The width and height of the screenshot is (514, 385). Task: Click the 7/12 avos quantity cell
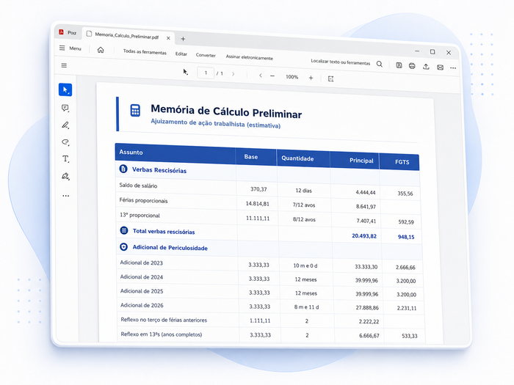304,205
